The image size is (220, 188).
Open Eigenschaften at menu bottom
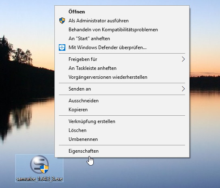[122, 151]
